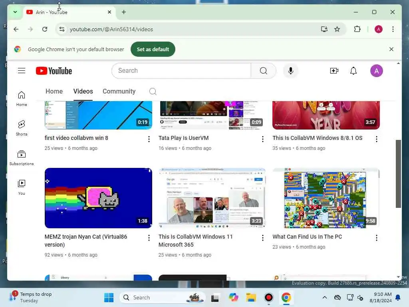Switch to the channel Home tab

coord(54,92)
